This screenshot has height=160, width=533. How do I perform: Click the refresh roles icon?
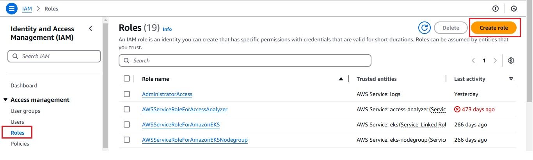click(x=424, y=28)
